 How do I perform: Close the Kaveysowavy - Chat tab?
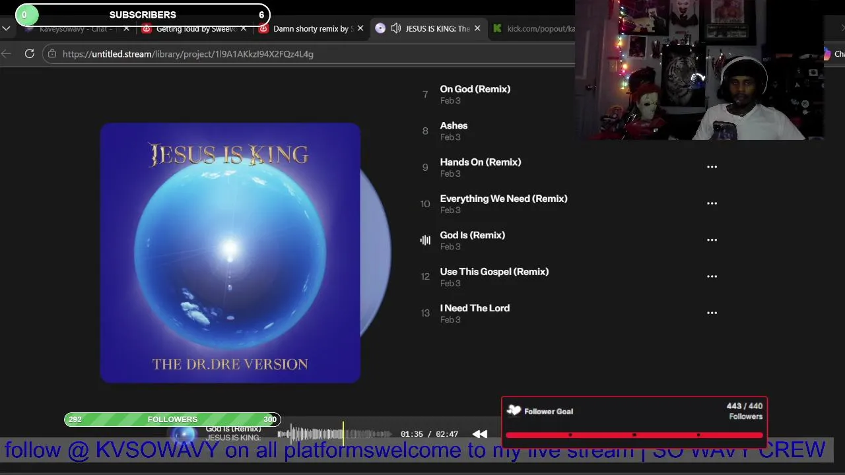tap(126, 28)
